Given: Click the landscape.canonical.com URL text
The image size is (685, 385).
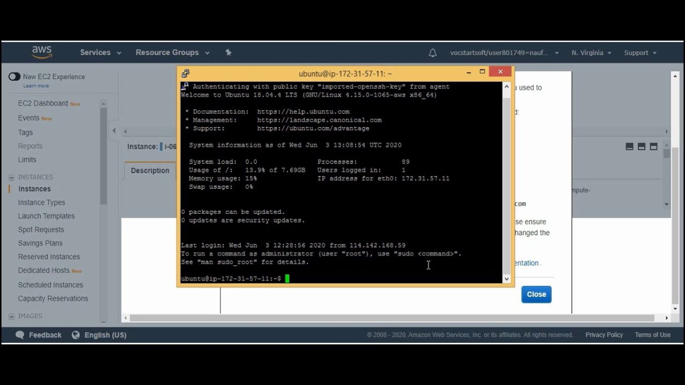Looking at the screenshot, I should (319, 120).
